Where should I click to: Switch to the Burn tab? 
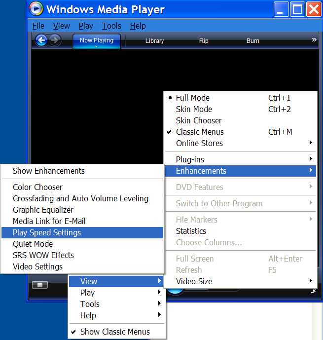[252, 41]
